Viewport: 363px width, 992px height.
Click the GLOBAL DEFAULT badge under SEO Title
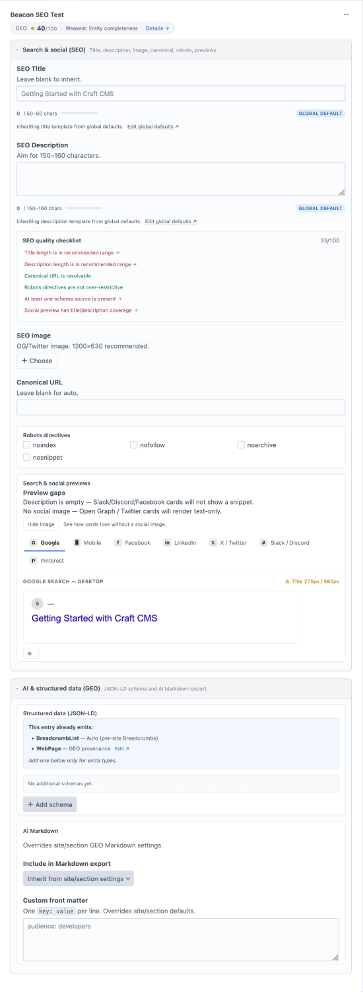click(321, 114)
